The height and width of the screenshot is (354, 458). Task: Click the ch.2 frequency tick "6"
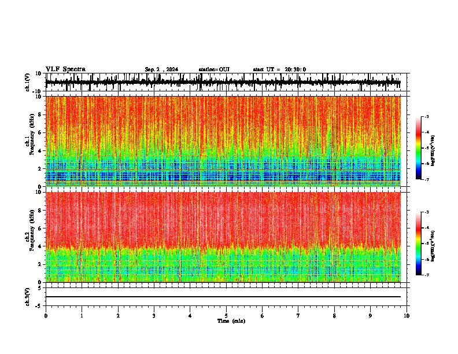[40, 228]
